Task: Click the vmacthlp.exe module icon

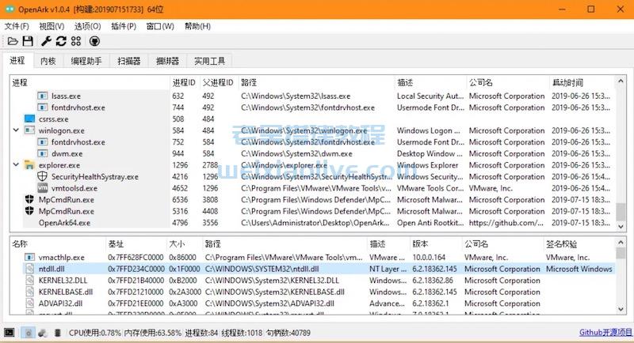Action: tap(29, 257)
